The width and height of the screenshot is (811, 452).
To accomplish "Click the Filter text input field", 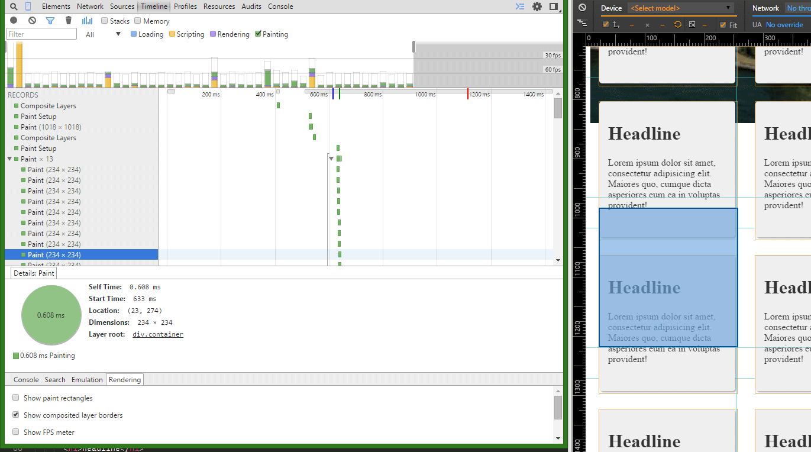I will click(x=41, y=34).
